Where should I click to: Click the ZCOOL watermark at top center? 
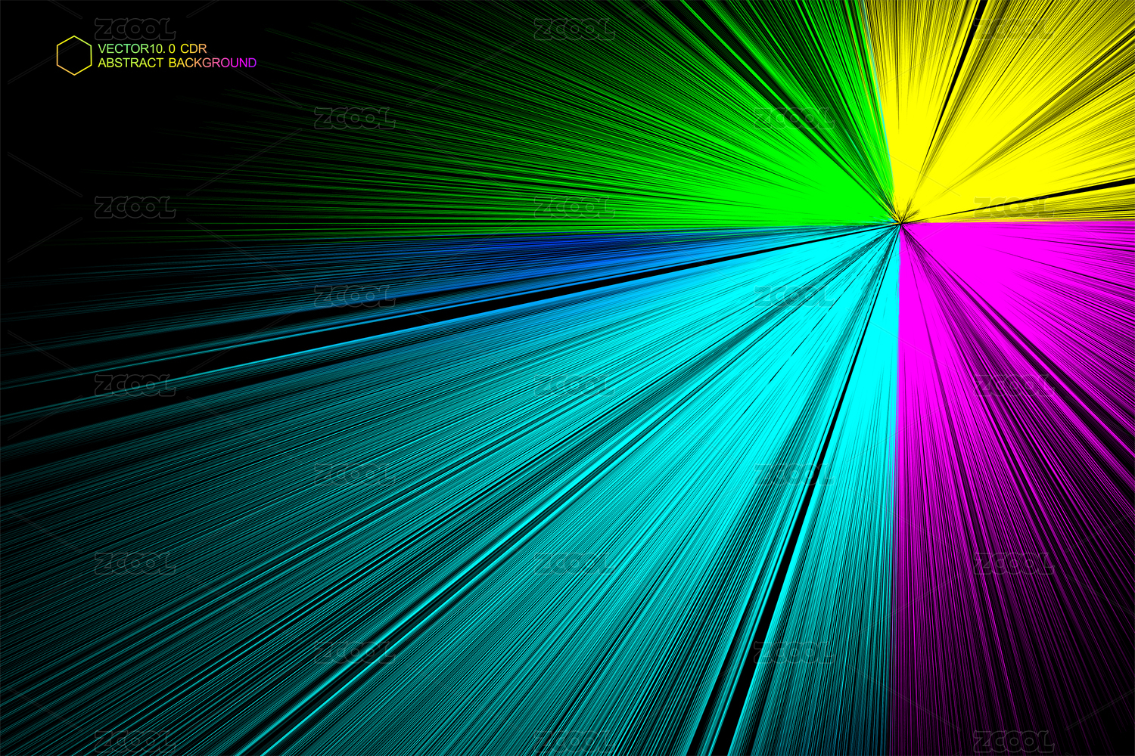click(574, 30)
